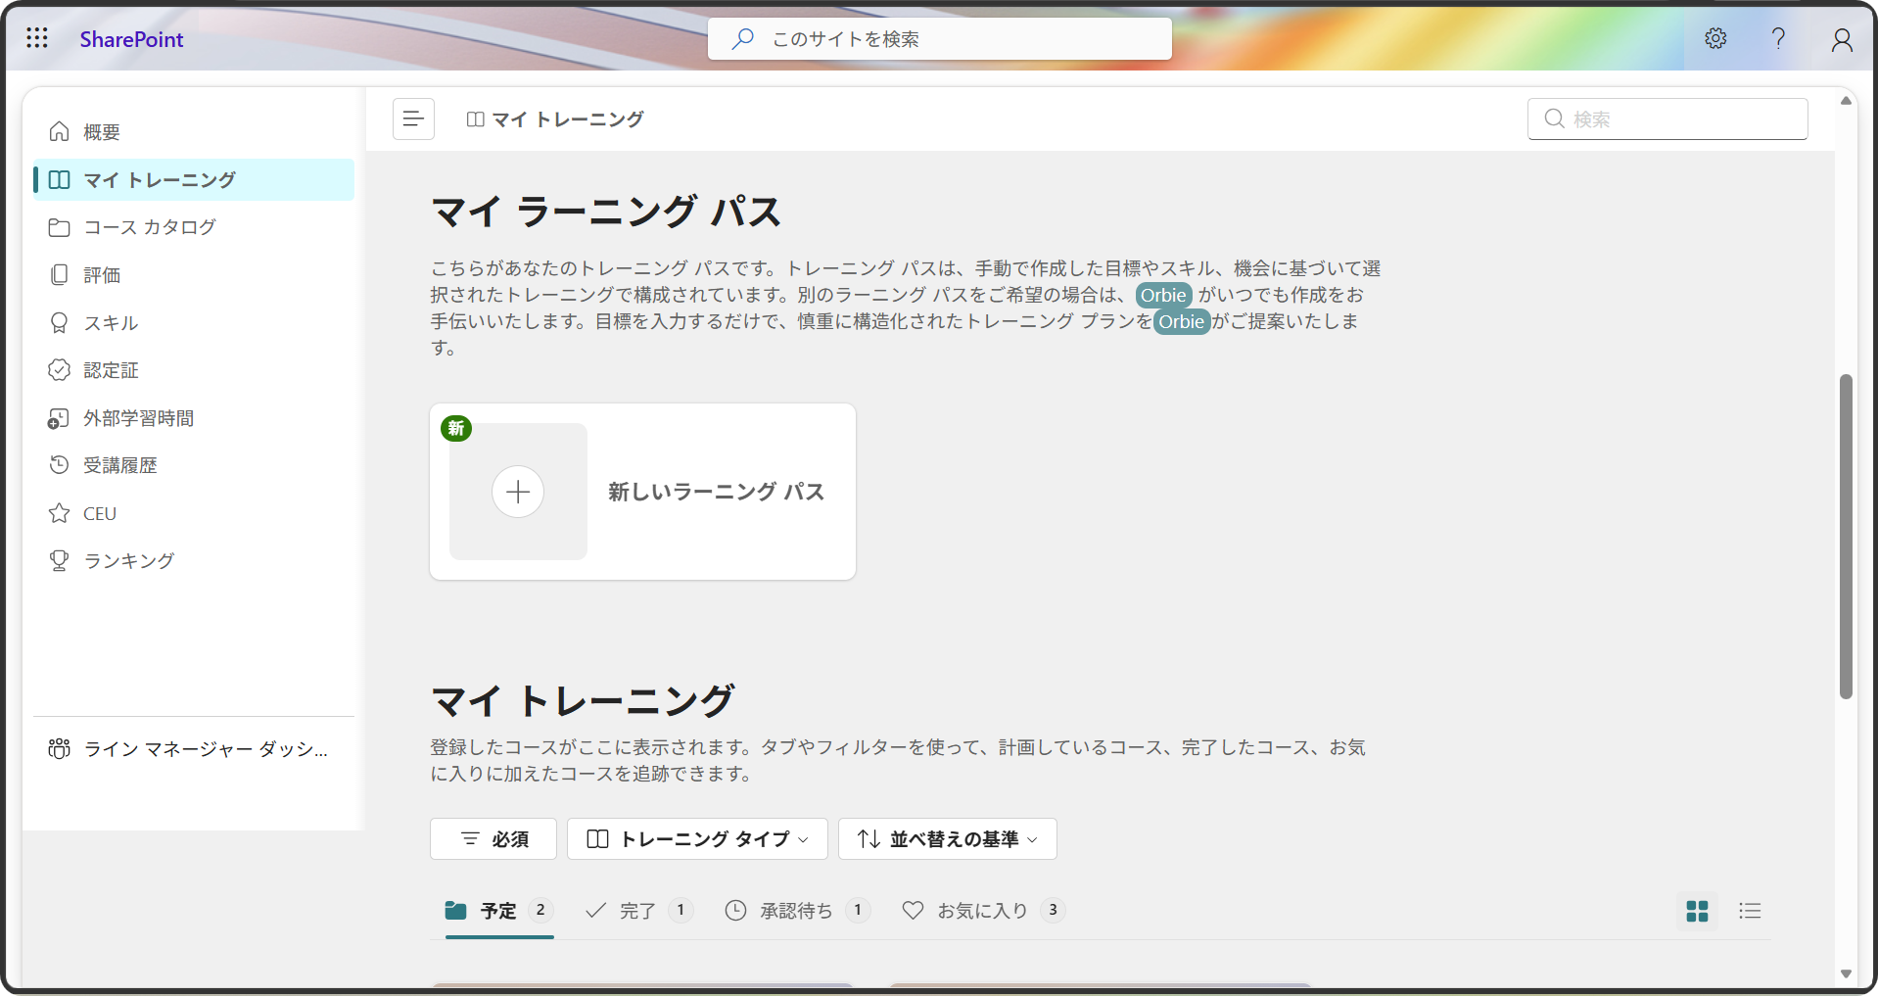
Task: Click the scroll down arrow
Action: [1846, 974]
